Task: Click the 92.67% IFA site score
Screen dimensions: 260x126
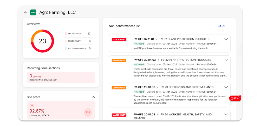Action: [37, 111]
